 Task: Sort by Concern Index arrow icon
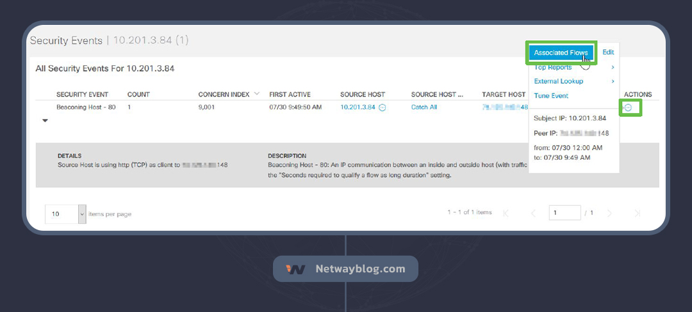coord(257,94)
